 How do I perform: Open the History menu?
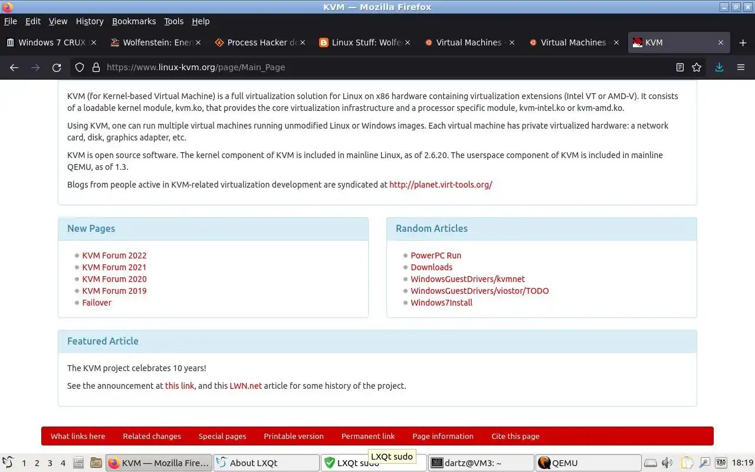tap(90, 21)
